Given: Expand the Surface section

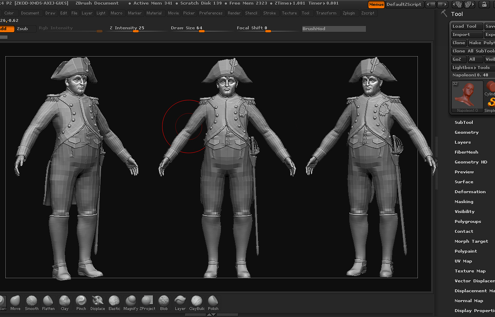Looking at the screenshot, I should click(464, 182).
